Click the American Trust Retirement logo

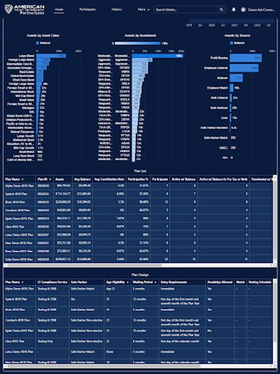pos(24,10)
